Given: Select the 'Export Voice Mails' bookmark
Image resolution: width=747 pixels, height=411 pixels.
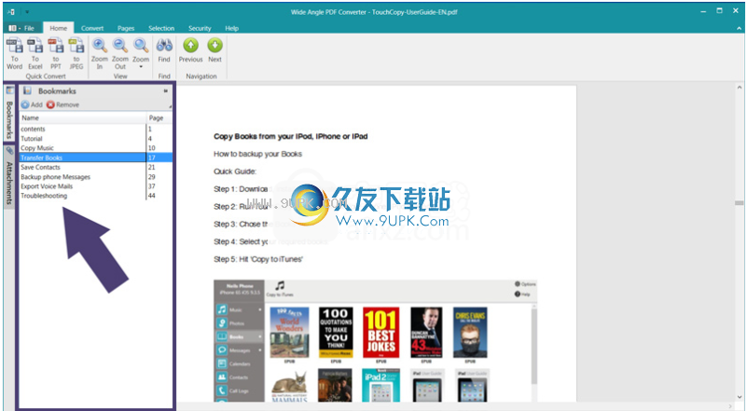Looking at the screenshot, I should pos(47,186).
